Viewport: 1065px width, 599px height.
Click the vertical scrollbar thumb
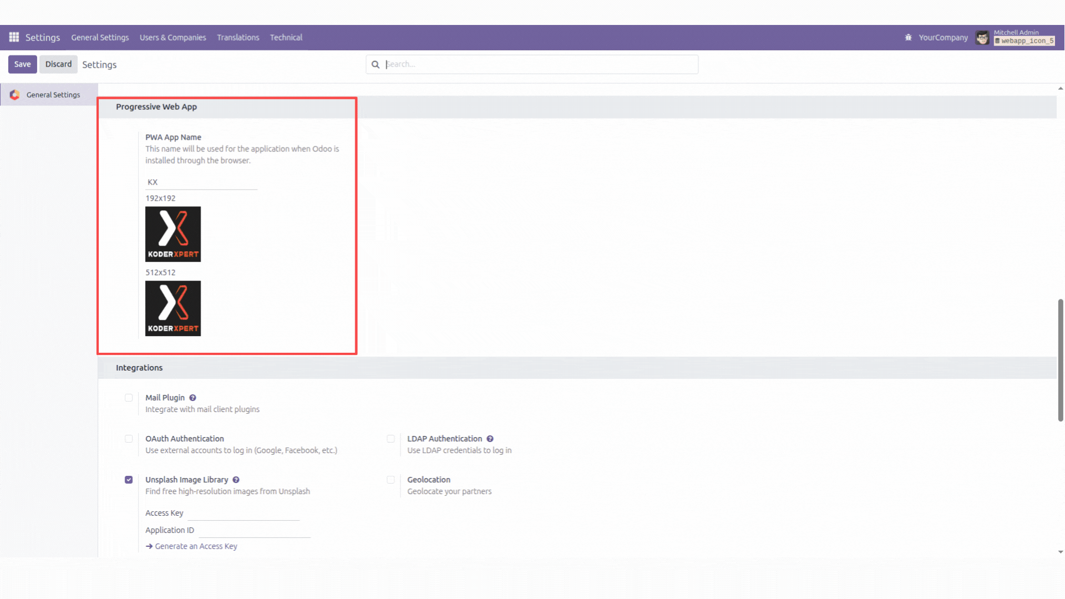[x=1061, y=361]
